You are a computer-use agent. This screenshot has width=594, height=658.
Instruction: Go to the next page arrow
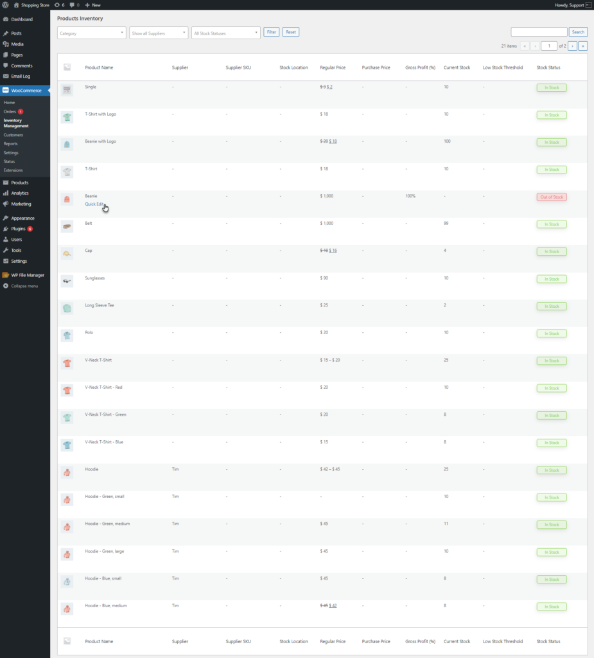[x=573, y=46]
